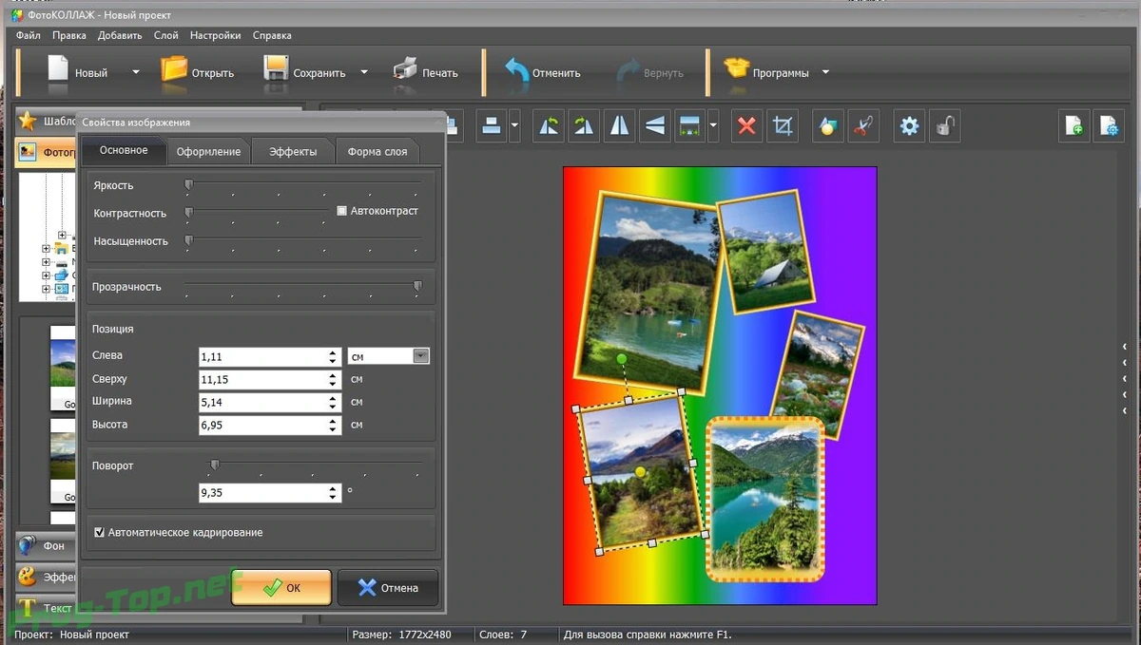Click the Ширина input field with 5,14
Screen dimensions: 1141x645
[269, 402]
